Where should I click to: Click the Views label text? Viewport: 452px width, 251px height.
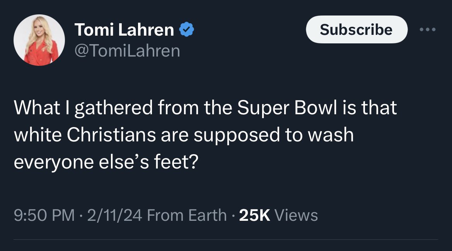coord(296,215)
